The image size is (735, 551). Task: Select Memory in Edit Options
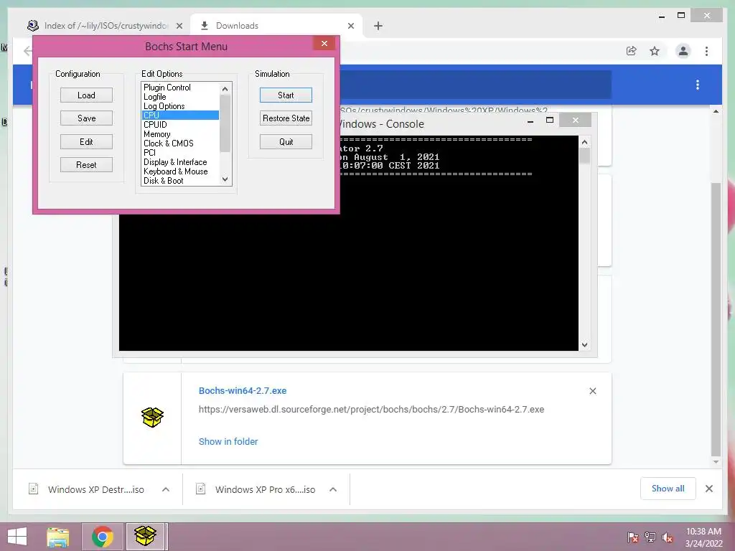157,134
